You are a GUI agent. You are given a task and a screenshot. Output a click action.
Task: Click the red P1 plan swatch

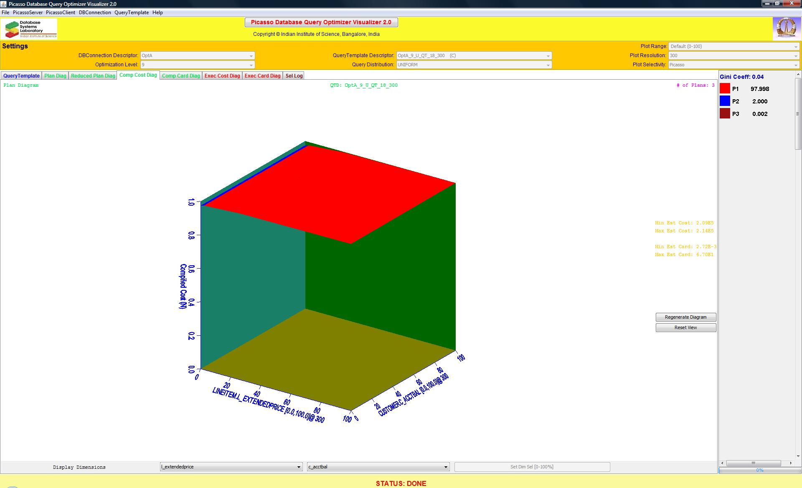(x=725, y=88)
